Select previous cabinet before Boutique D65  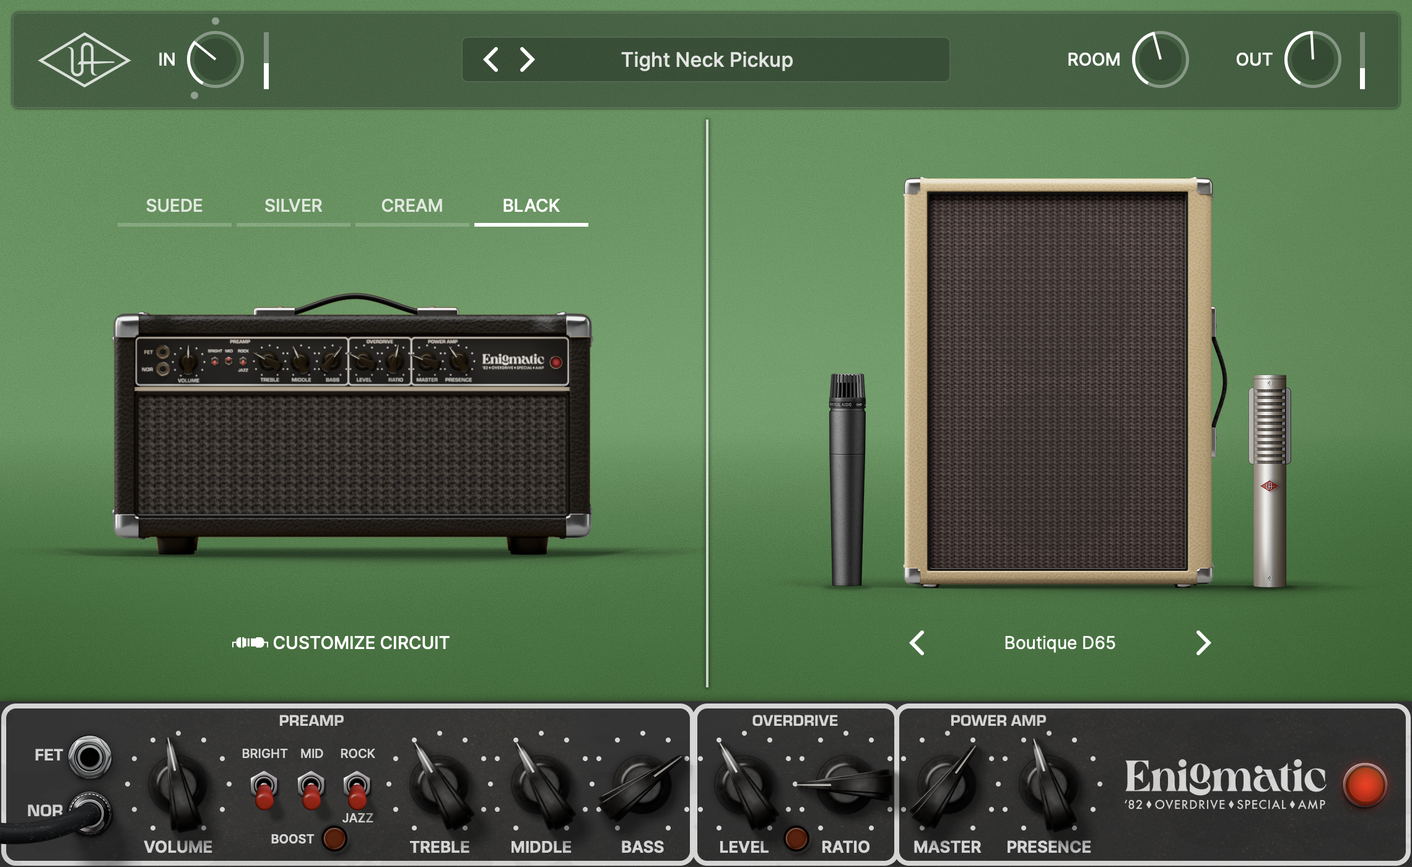pos(917,643)
